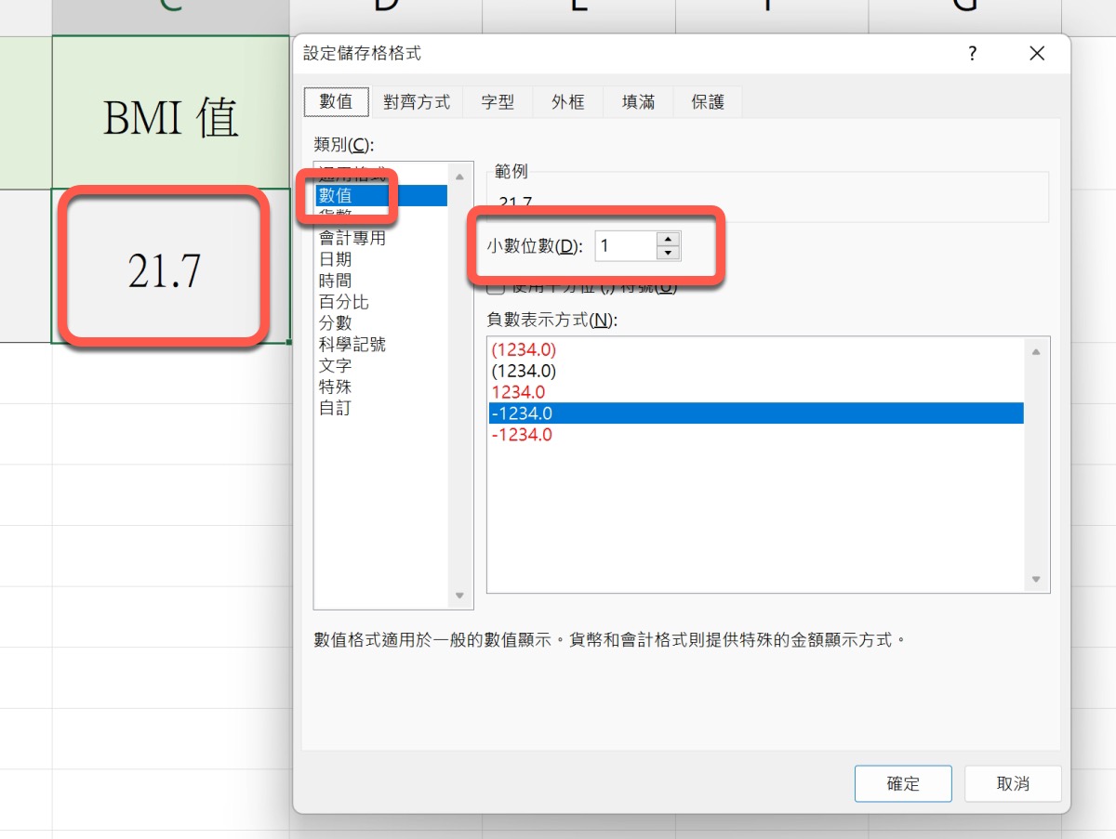This screenshot has height=839, width=1116.
Task: Select the cell showing 21.7
Action: pyautogui.click(x=170, y=266)
